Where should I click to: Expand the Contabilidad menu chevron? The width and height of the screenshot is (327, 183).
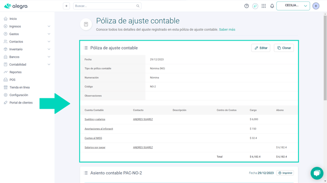49,64
